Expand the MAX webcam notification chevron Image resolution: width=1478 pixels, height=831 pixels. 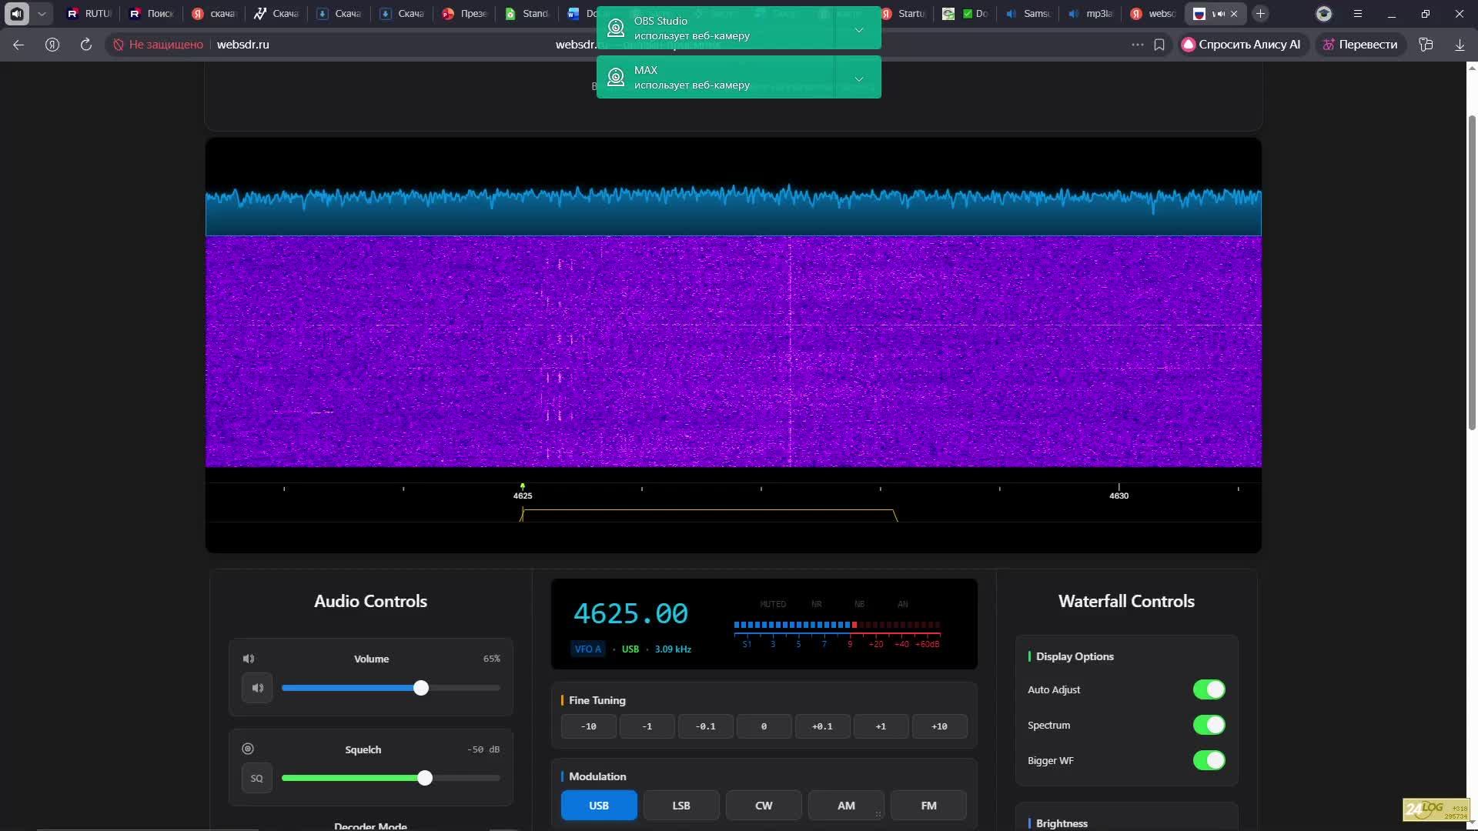[858, 78]
